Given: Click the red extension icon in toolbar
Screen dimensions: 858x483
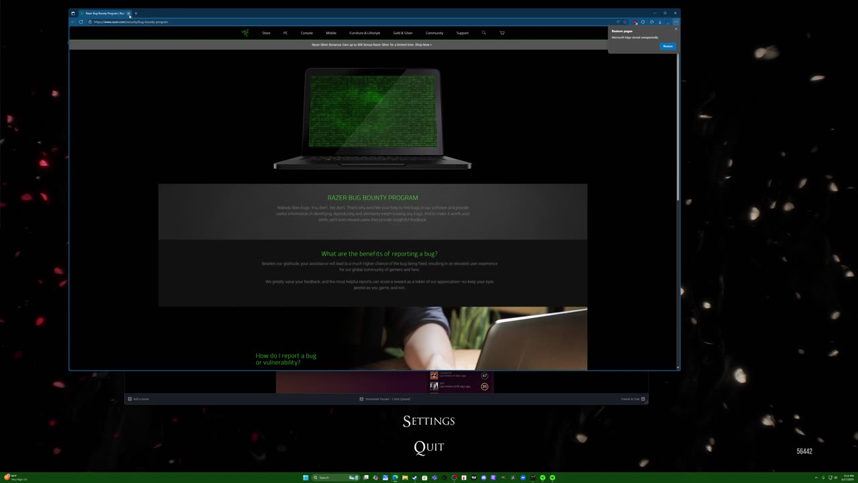Looking at the screenshot, I should click(x=635, y=21).
